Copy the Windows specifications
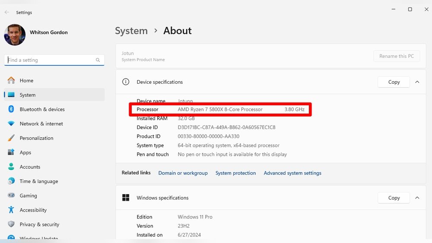 coord(394,198)
